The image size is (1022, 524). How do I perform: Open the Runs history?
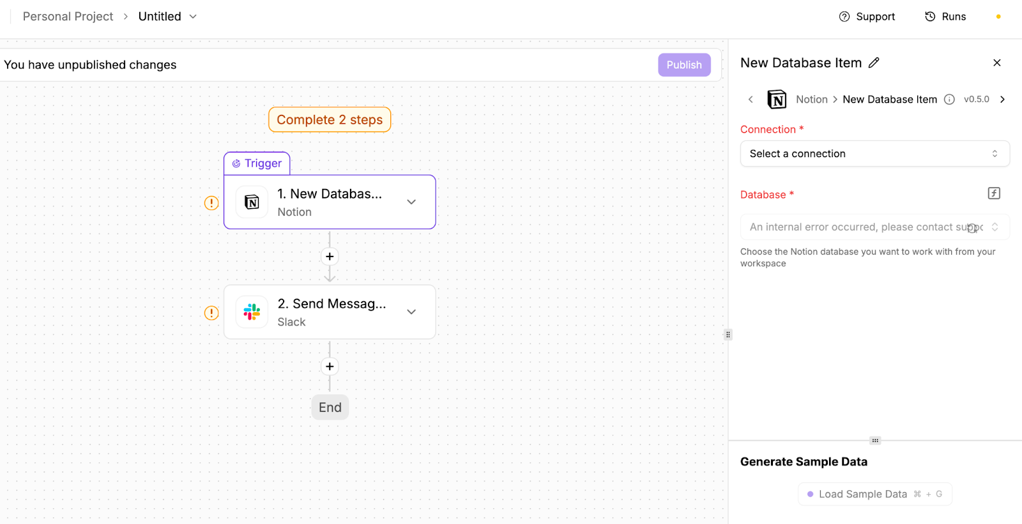945,17
